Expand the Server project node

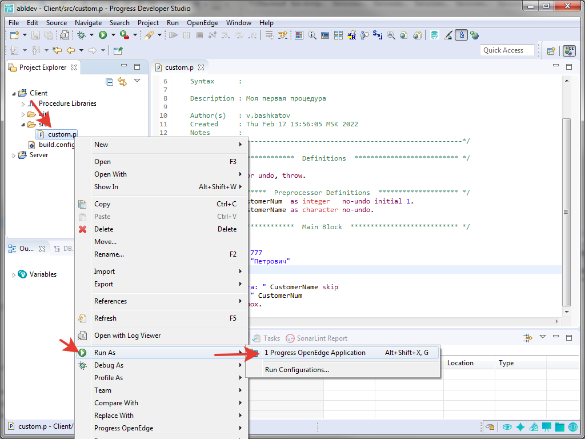point(14,155)
